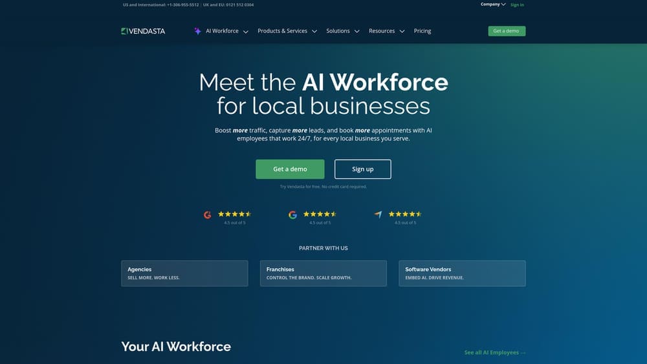Click the header Get a demo button

coord(507,31)
